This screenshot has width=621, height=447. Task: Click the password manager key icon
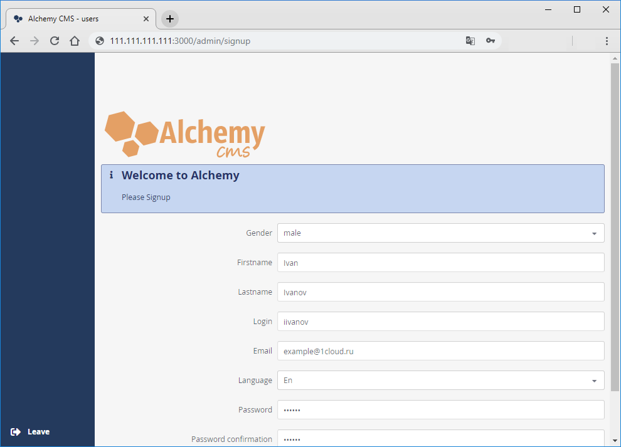click(491, 40)
